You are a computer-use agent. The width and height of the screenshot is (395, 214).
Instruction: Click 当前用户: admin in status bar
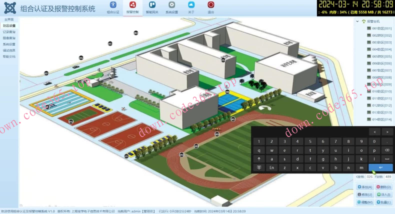[136, 211]
